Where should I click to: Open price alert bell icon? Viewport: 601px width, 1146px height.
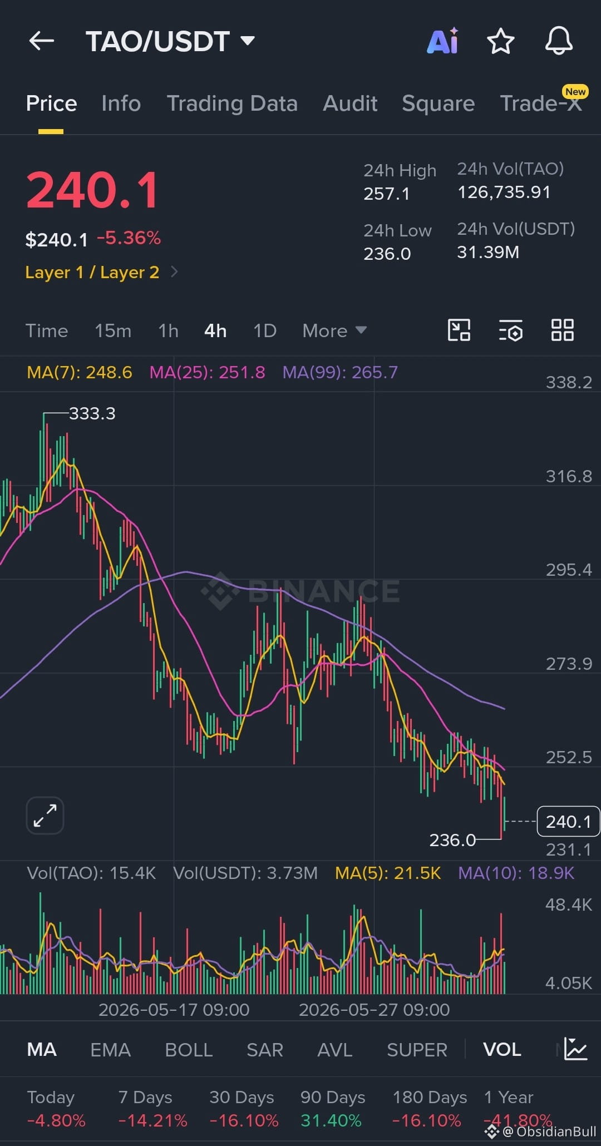pyautogui.click(x=559, y=41)
